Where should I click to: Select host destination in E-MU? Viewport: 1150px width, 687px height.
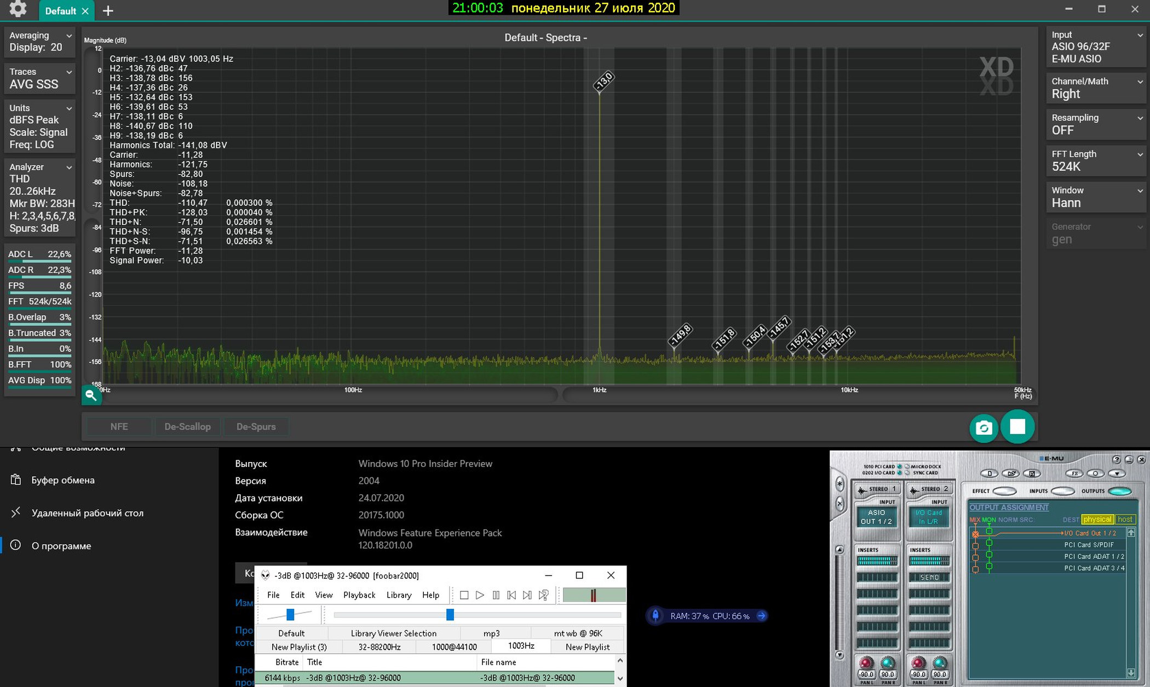click(x=1125, y=519)
